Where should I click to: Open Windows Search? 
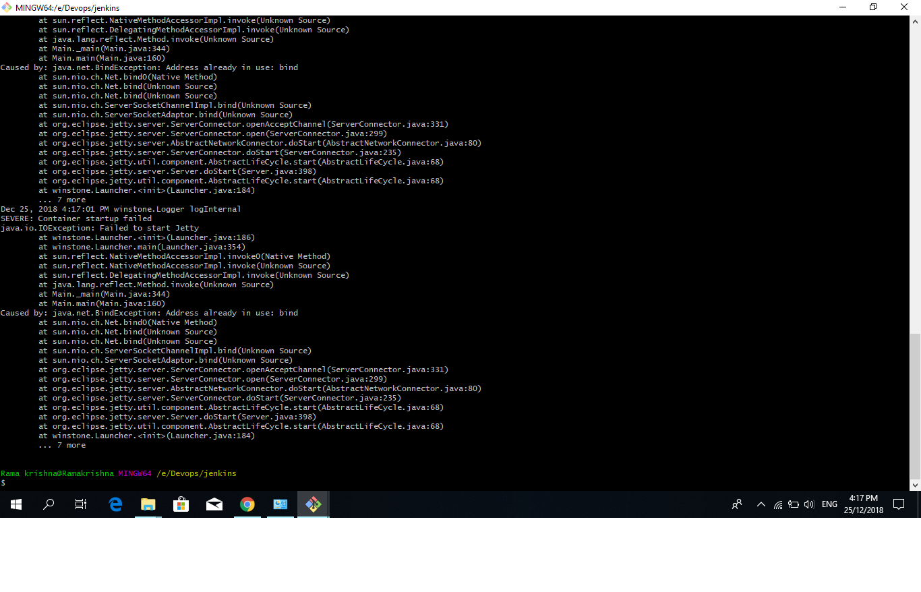tap(48, 504)
